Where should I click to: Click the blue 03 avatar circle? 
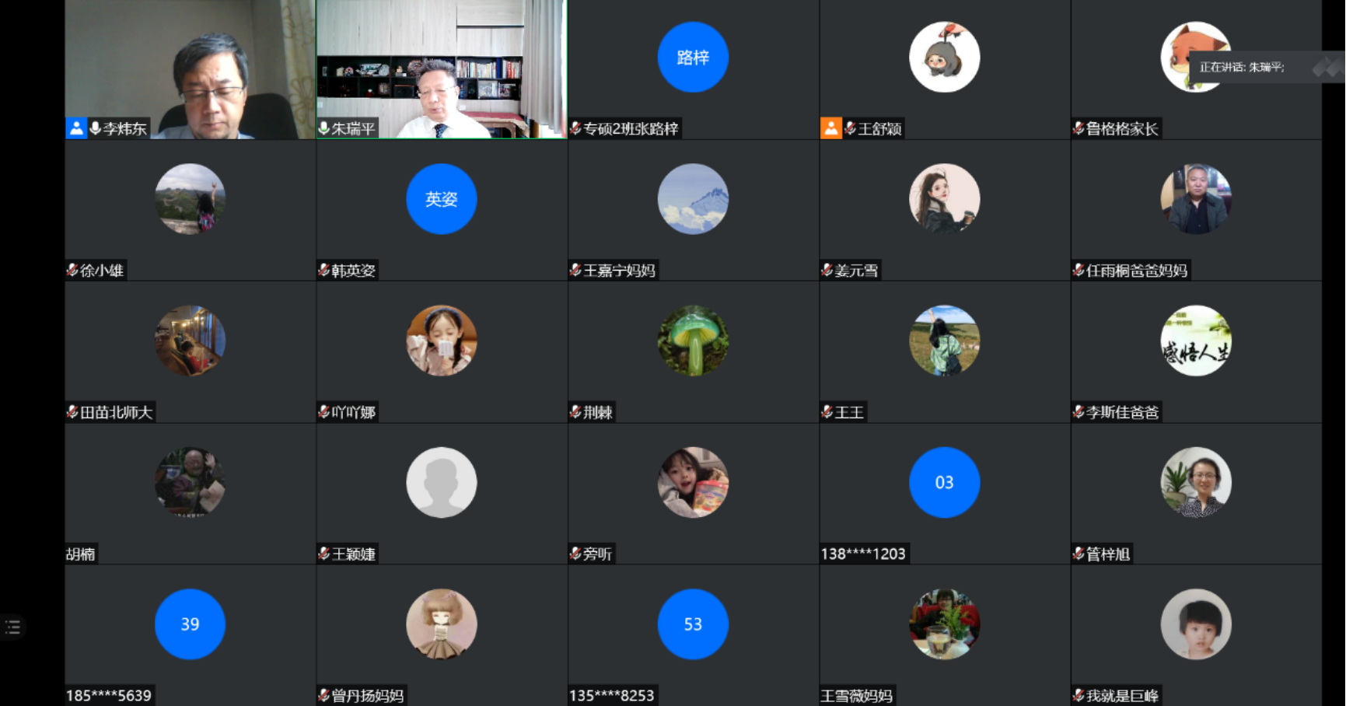(944, 482)
